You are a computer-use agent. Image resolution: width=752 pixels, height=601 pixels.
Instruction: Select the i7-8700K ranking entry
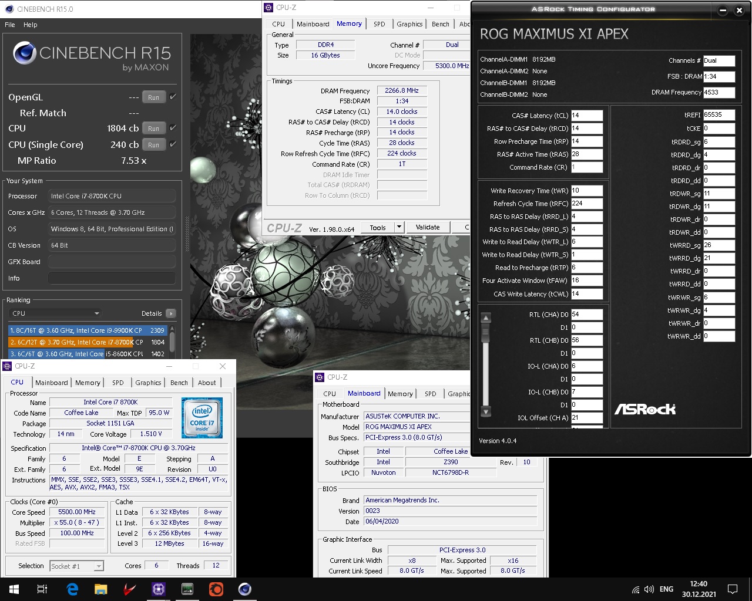[x=88, y=342]
